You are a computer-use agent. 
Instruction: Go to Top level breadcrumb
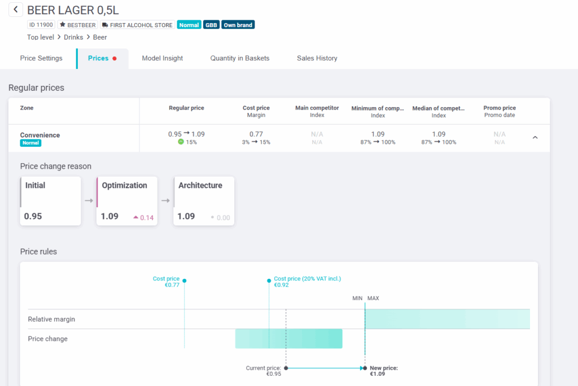coord(41,37)
